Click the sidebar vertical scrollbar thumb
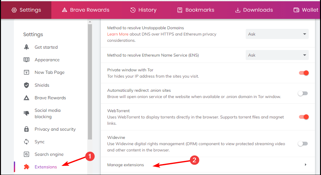Image resolution: width=321 pixels, height=175 pixels. click(90, 82)
